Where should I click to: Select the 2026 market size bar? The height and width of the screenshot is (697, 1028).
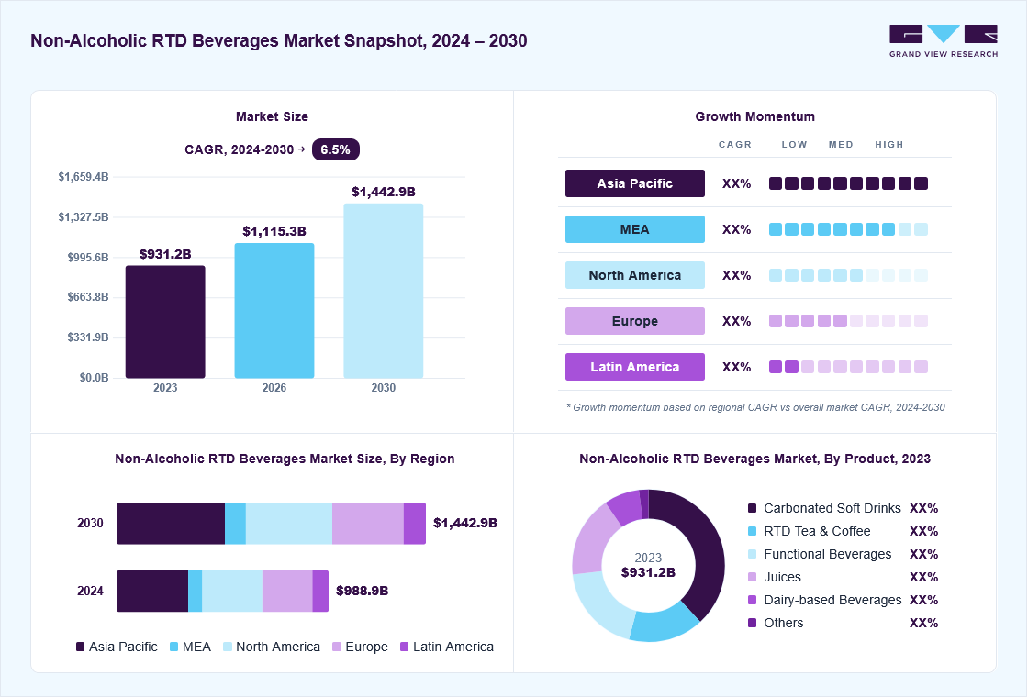click(274, 311)
